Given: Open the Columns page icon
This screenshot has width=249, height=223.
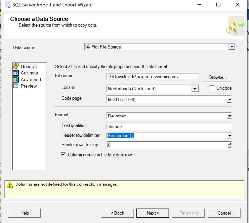Looking at the screenshot, I should [x=16, y=73].
